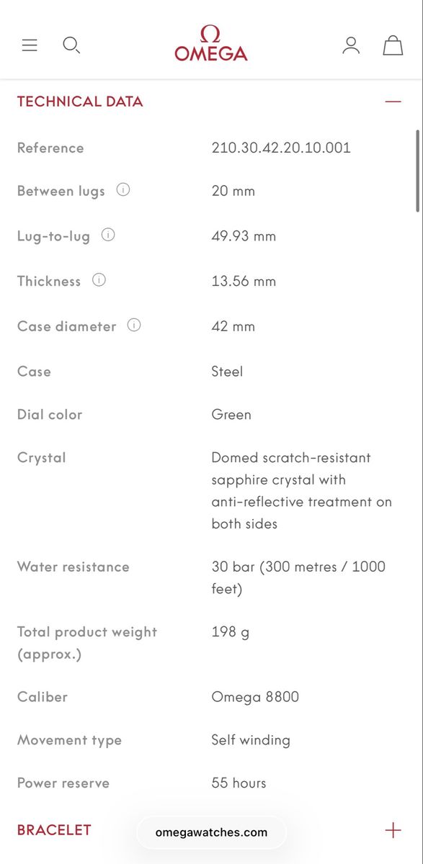Click the page scrollbar thumb
423x864 pixels.
click(417, 171)
